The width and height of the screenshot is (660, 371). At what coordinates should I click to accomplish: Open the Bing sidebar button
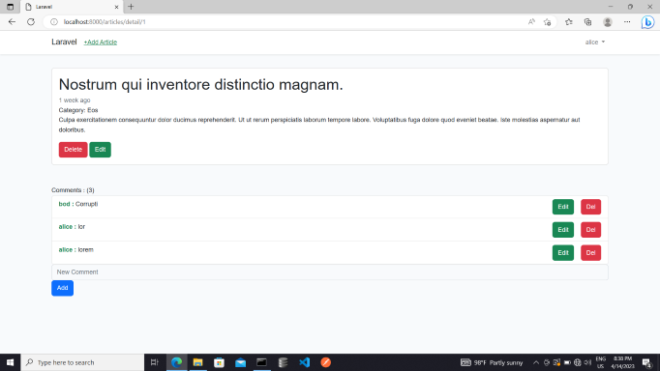pos(647,22)
